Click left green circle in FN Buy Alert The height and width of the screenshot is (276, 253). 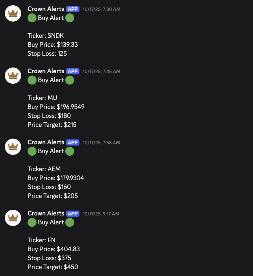32,222
